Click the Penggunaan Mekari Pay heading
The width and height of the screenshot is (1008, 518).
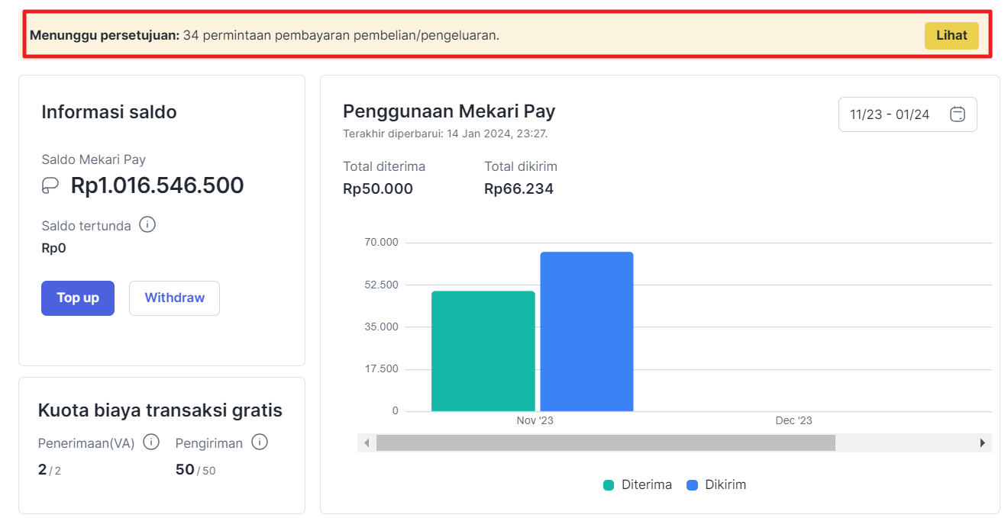pyautogui.click(x=449, y=111)
